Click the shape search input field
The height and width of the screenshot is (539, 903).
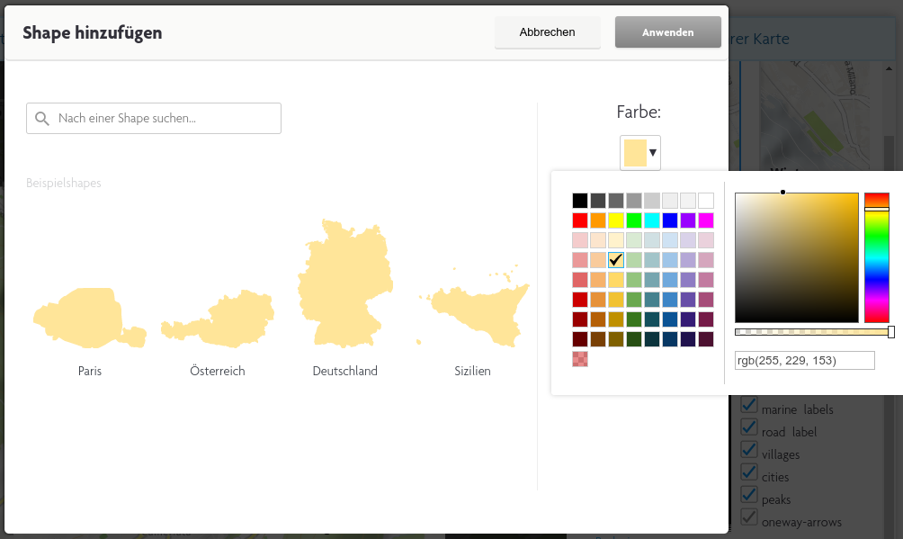(166, 119)
